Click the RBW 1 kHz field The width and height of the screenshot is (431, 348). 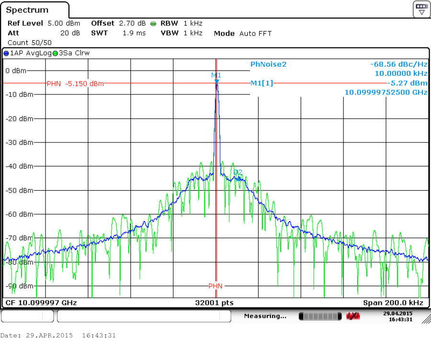[181, 23]
